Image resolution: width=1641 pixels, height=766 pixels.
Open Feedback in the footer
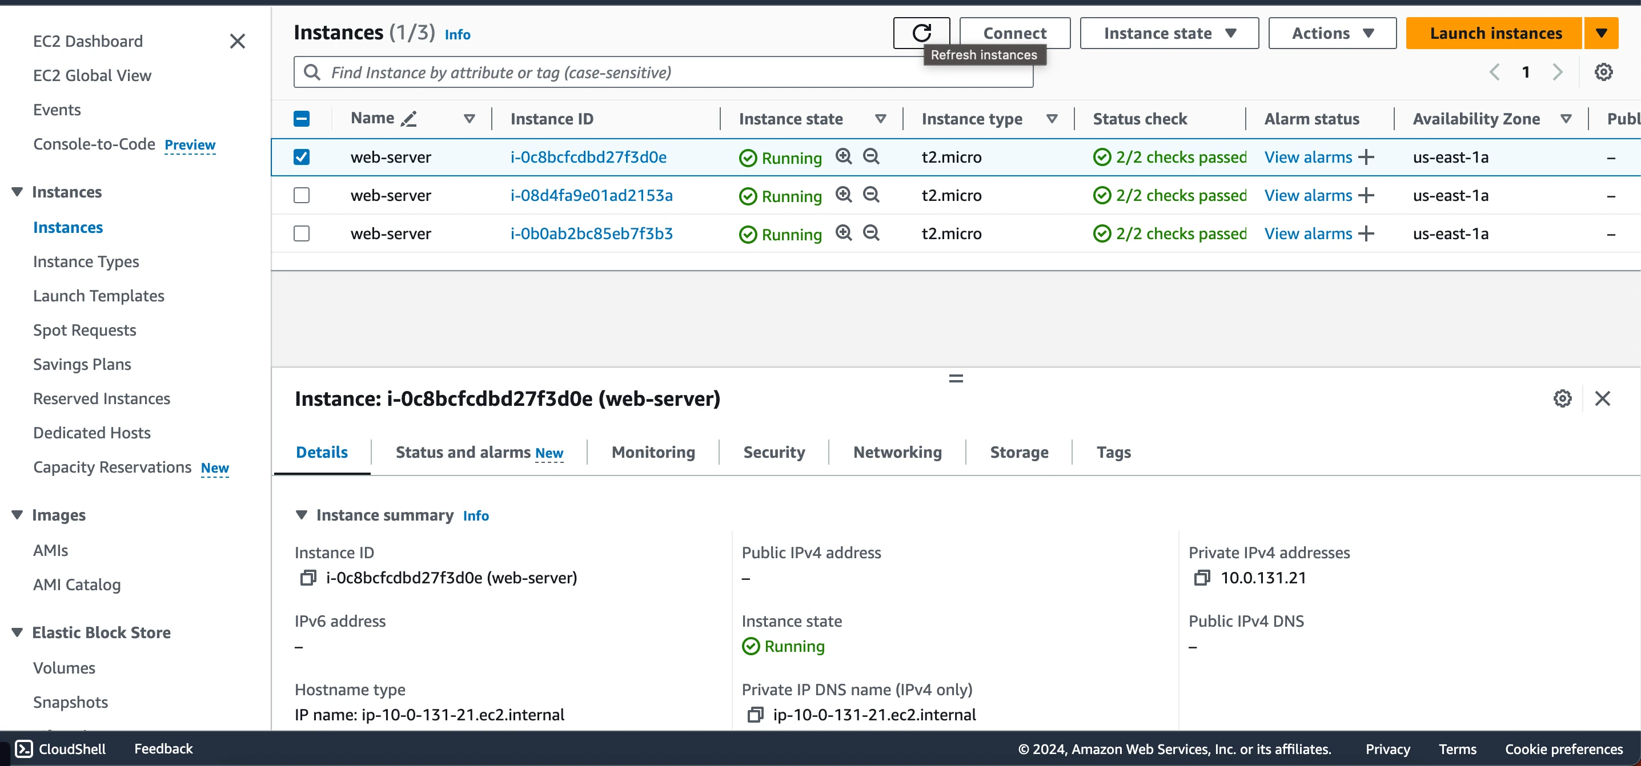[x=163, y=749]
